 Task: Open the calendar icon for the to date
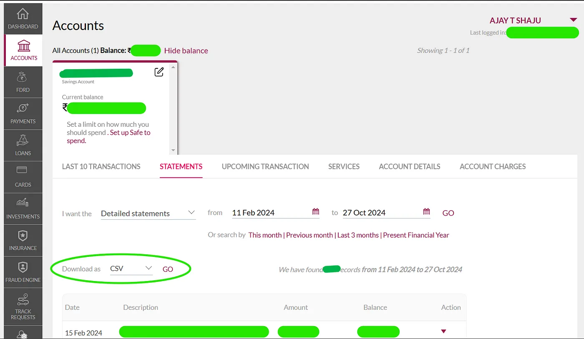(426, 212)
